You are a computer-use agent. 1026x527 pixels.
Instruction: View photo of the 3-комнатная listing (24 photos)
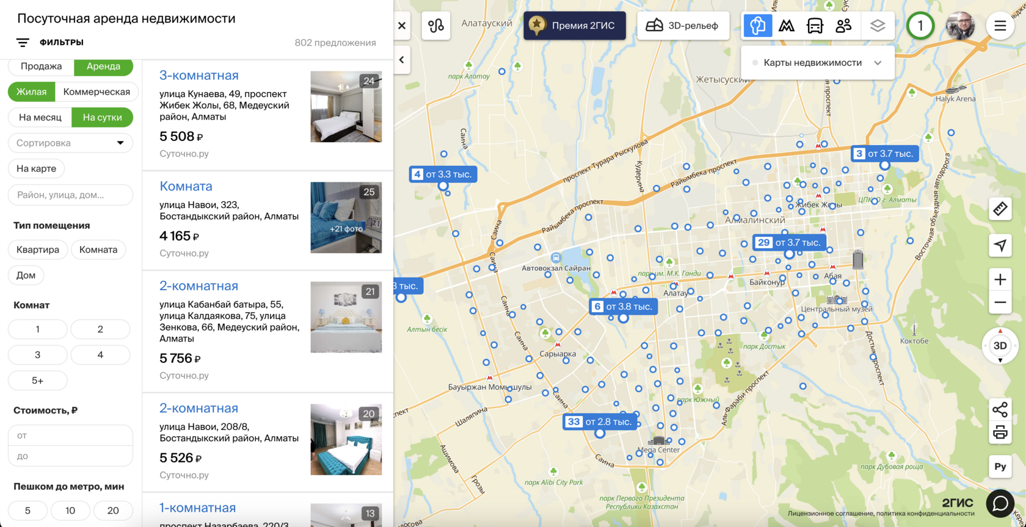(x=346, y=107)
